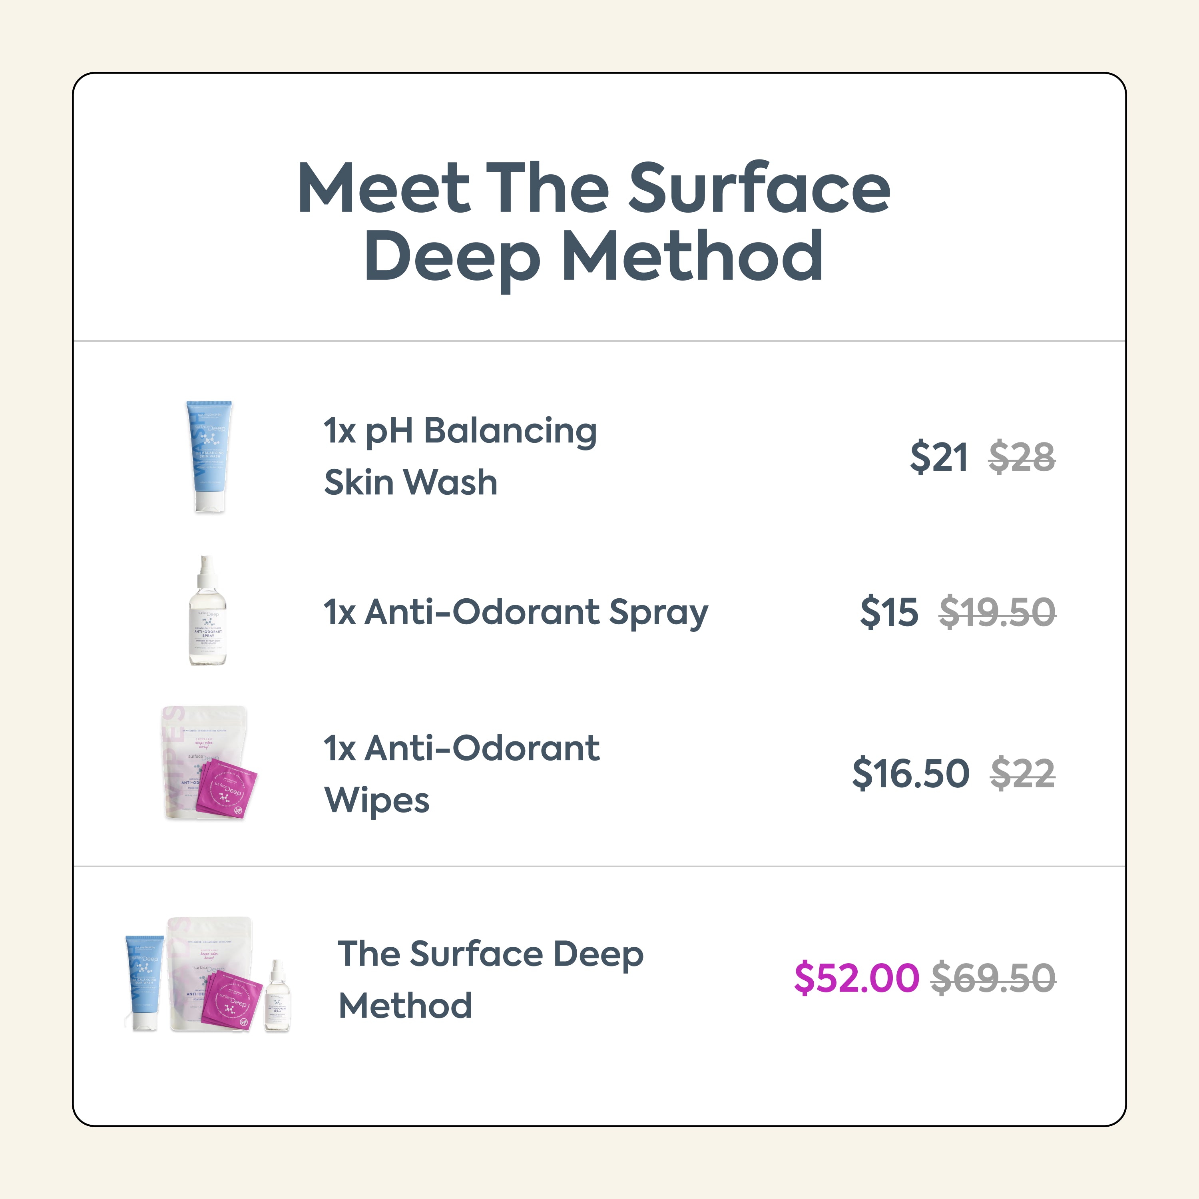Click the purple $52.00 bundle price
The image size is (1199, 1199).
856,979
